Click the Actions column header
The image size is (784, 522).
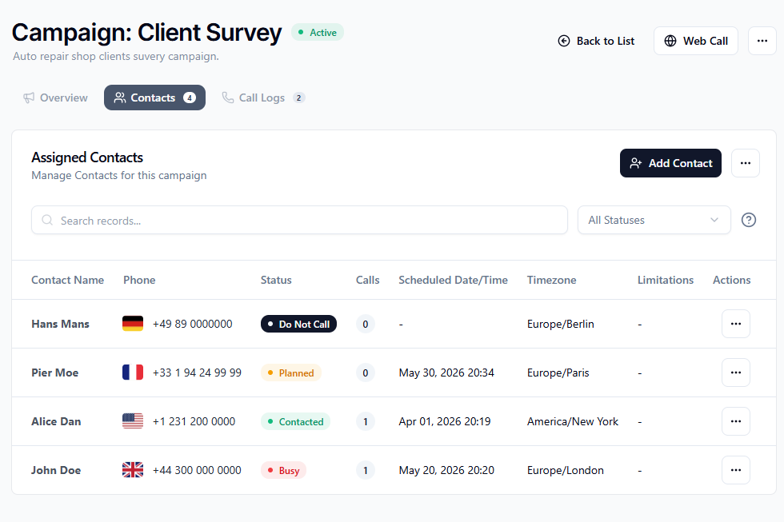731,281
